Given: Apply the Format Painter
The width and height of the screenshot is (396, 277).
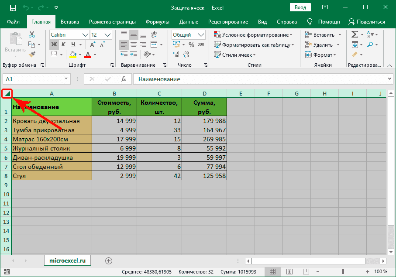Looking at the screenshot, I should tap(31, 54).
